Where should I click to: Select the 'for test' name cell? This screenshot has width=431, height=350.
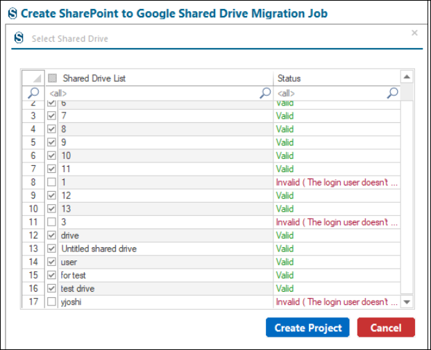pos(166,275)
